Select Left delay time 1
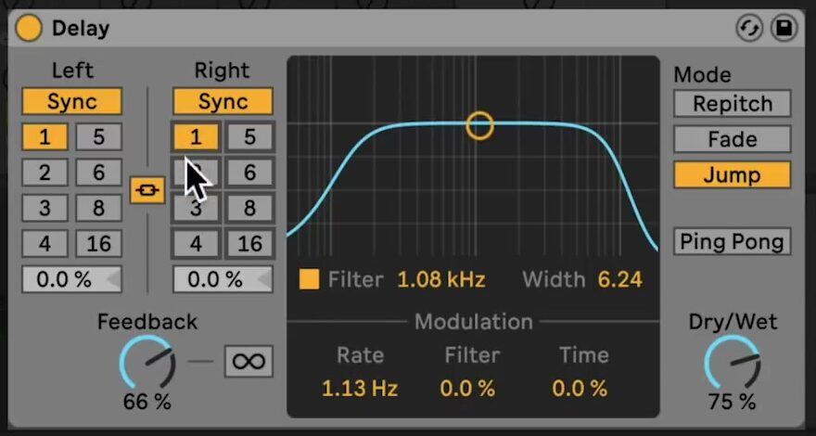Screen dimensions: 816x436 point(45,137)
